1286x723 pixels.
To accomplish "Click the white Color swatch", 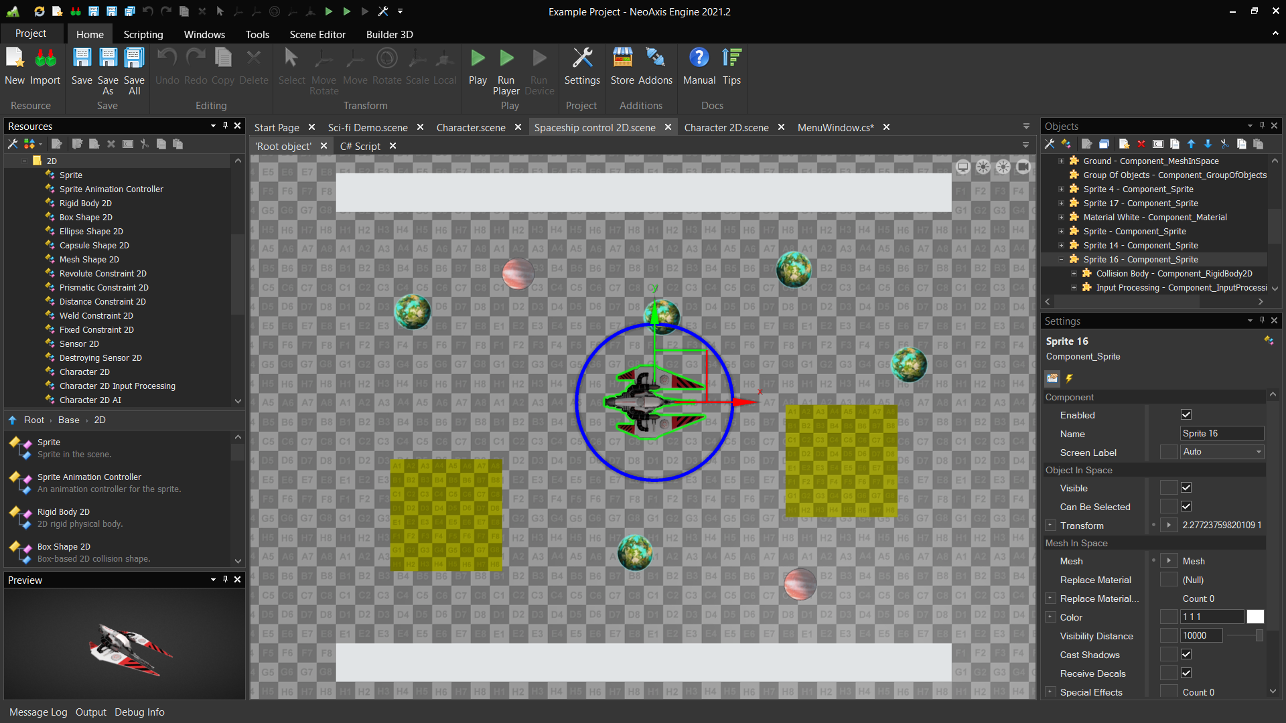I will 1255,617.
